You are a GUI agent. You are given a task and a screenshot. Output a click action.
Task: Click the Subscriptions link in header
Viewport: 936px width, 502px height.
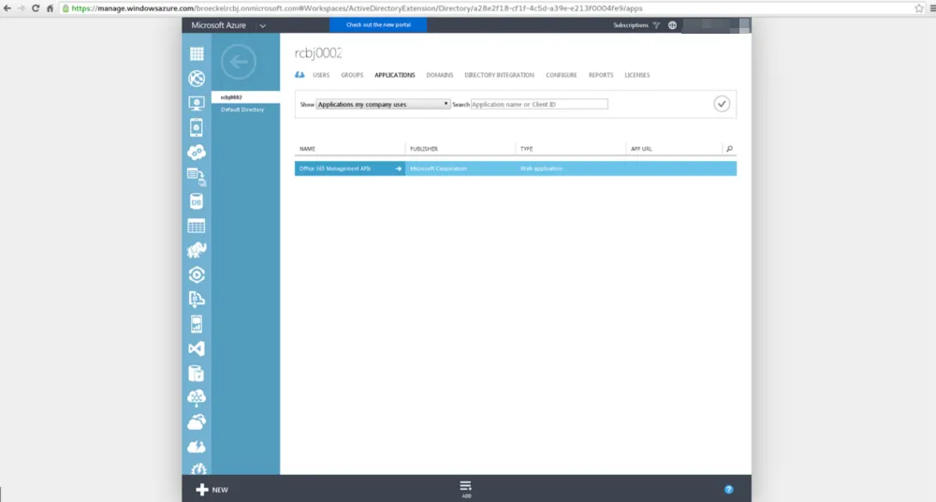point(630,25)
